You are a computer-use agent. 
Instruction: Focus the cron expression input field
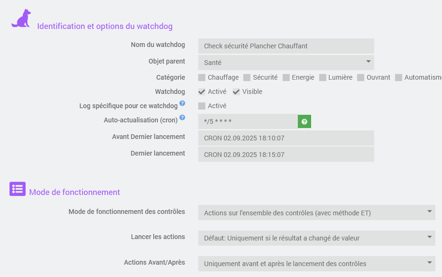248,122
